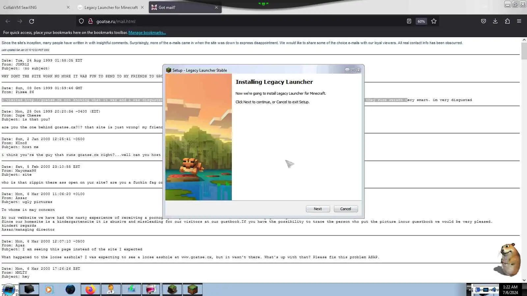Go back using the browser back arrow
This screenshot has height=296, width=527.
pyautogui.click(x=8, y=21)
